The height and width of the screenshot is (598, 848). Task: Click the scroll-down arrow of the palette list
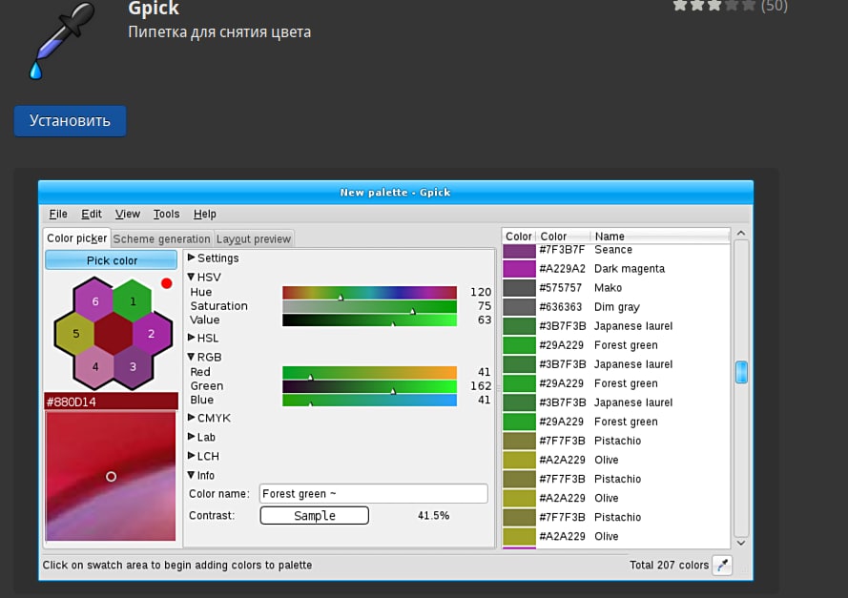[741, 543]
